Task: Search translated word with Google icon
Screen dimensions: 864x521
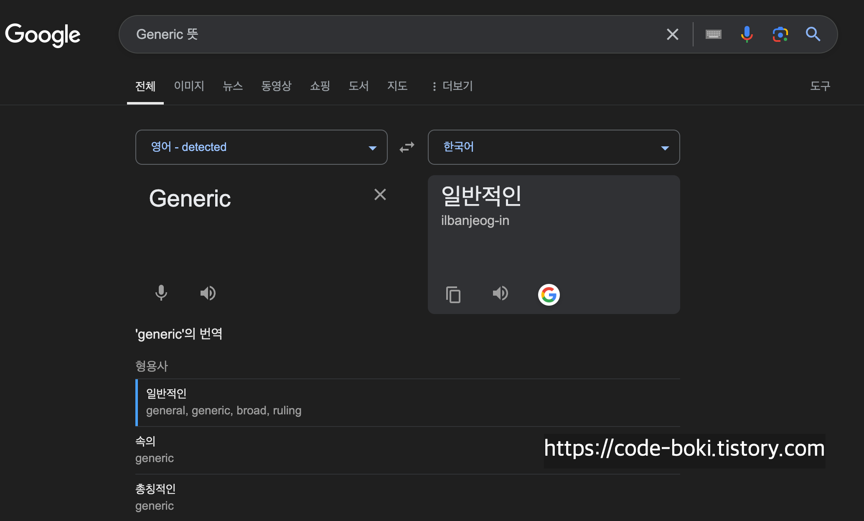Action: click(549, 295)
